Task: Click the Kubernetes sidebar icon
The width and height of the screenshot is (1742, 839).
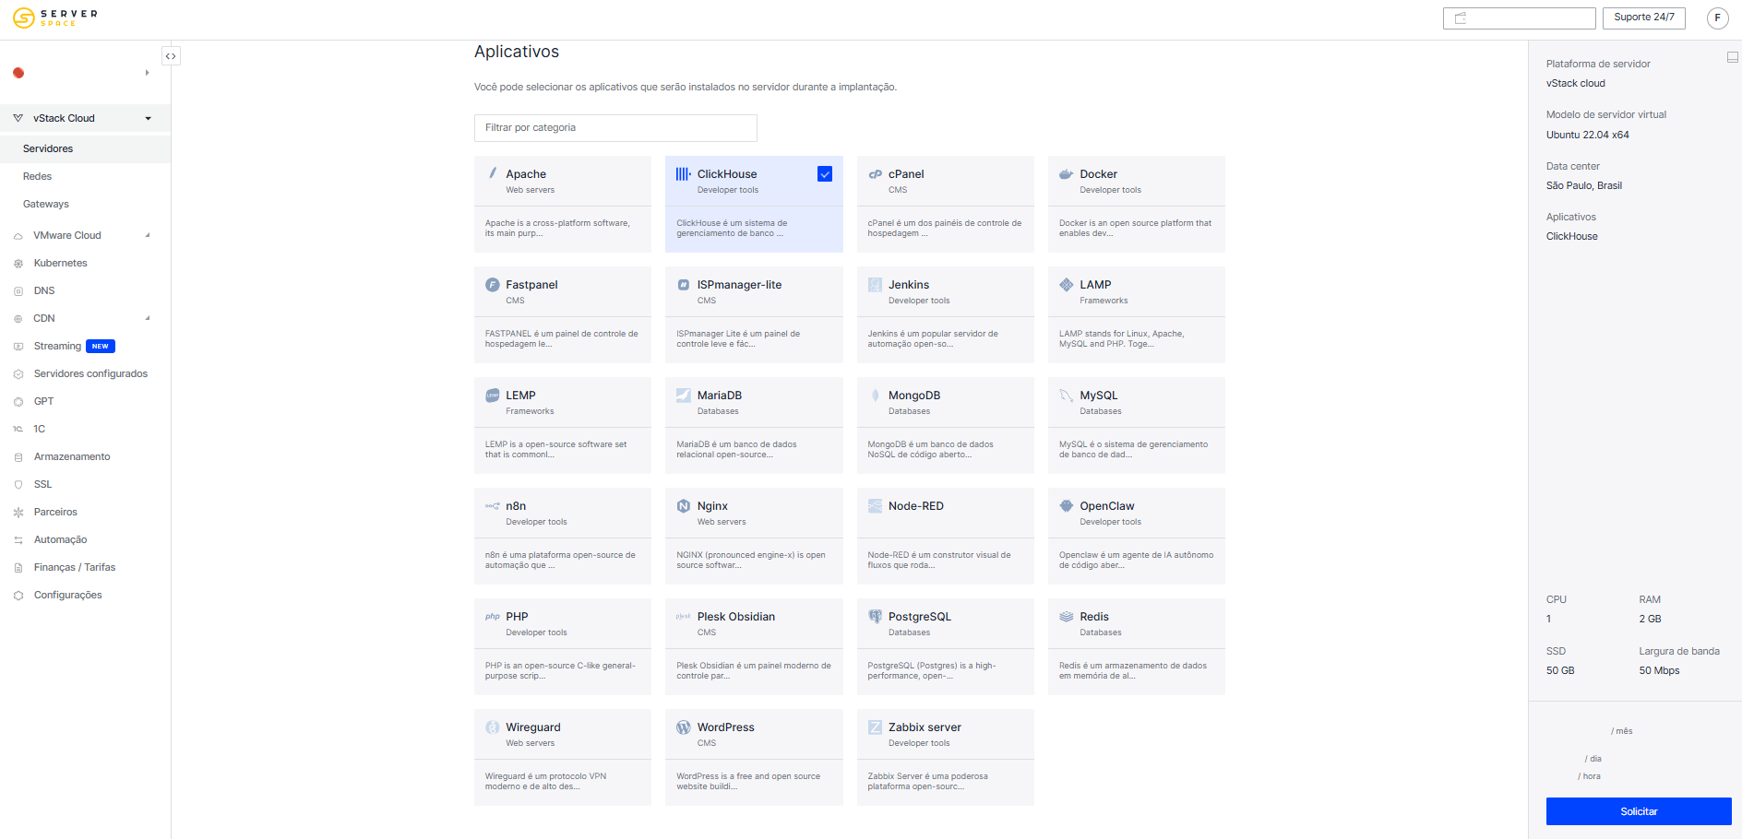Action: pos(18,264)
